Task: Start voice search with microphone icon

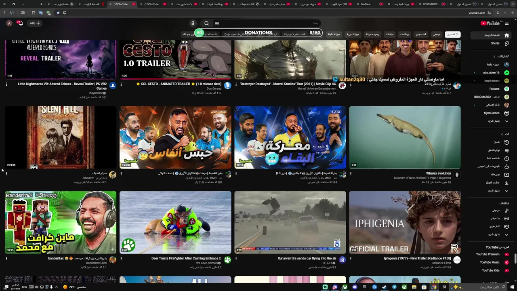Action: [x=193, y=23]
